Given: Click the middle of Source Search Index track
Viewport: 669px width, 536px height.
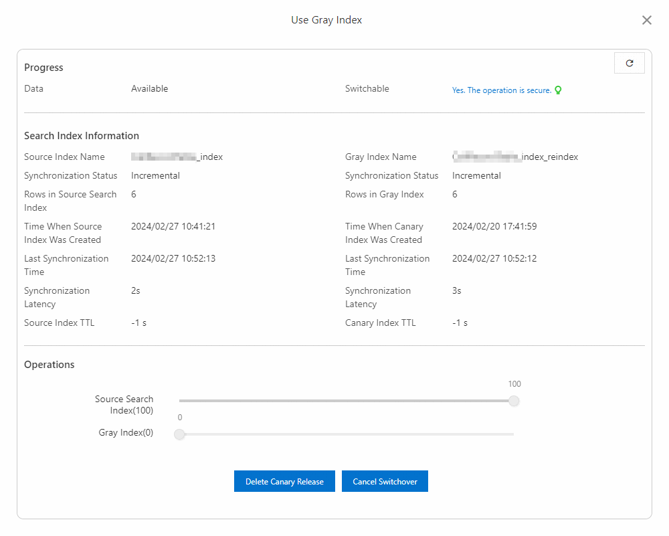Looking at the screenshot, I should coord(347,401).
